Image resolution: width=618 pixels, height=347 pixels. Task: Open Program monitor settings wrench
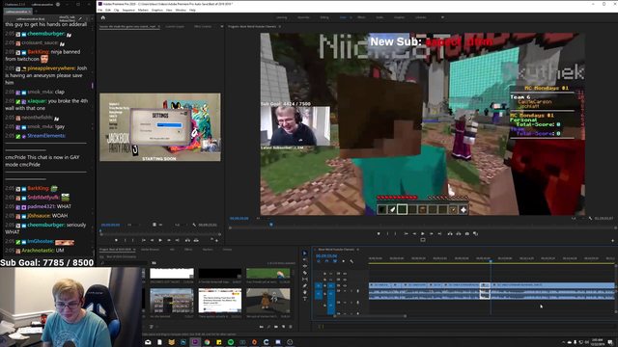pyautogui.click(x=590, y=218)
